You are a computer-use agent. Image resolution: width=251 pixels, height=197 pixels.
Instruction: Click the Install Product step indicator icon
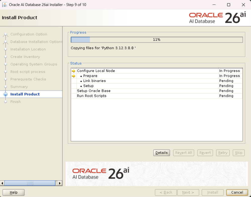[6, 94]
